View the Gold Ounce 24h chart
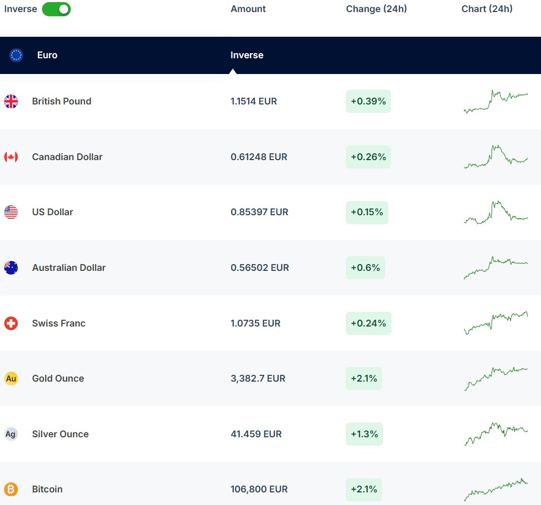The width and height of the screenshot is (541, 505). click(x=496, y=378)
